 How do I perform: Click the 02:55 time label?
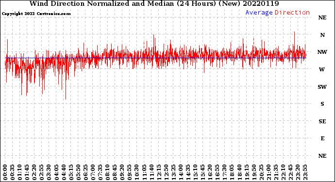(42, 172)
